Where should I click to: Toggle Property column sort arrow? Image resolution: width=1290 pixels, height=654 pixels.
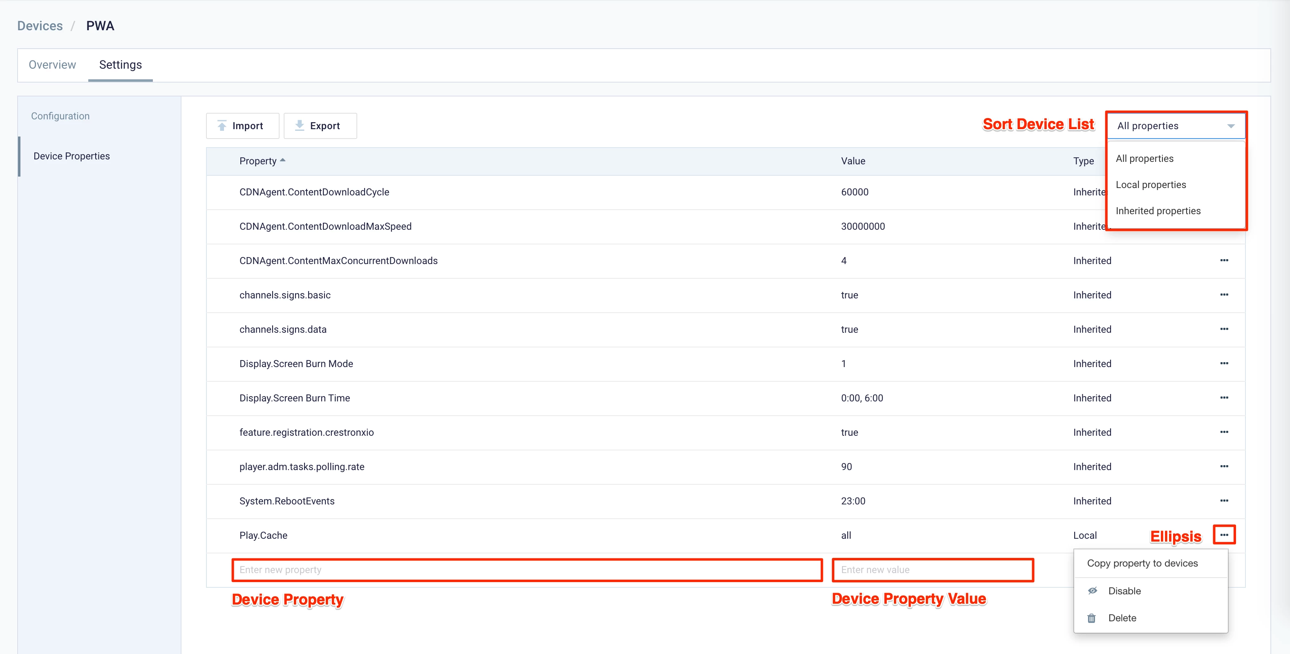[x=283, y=160]
